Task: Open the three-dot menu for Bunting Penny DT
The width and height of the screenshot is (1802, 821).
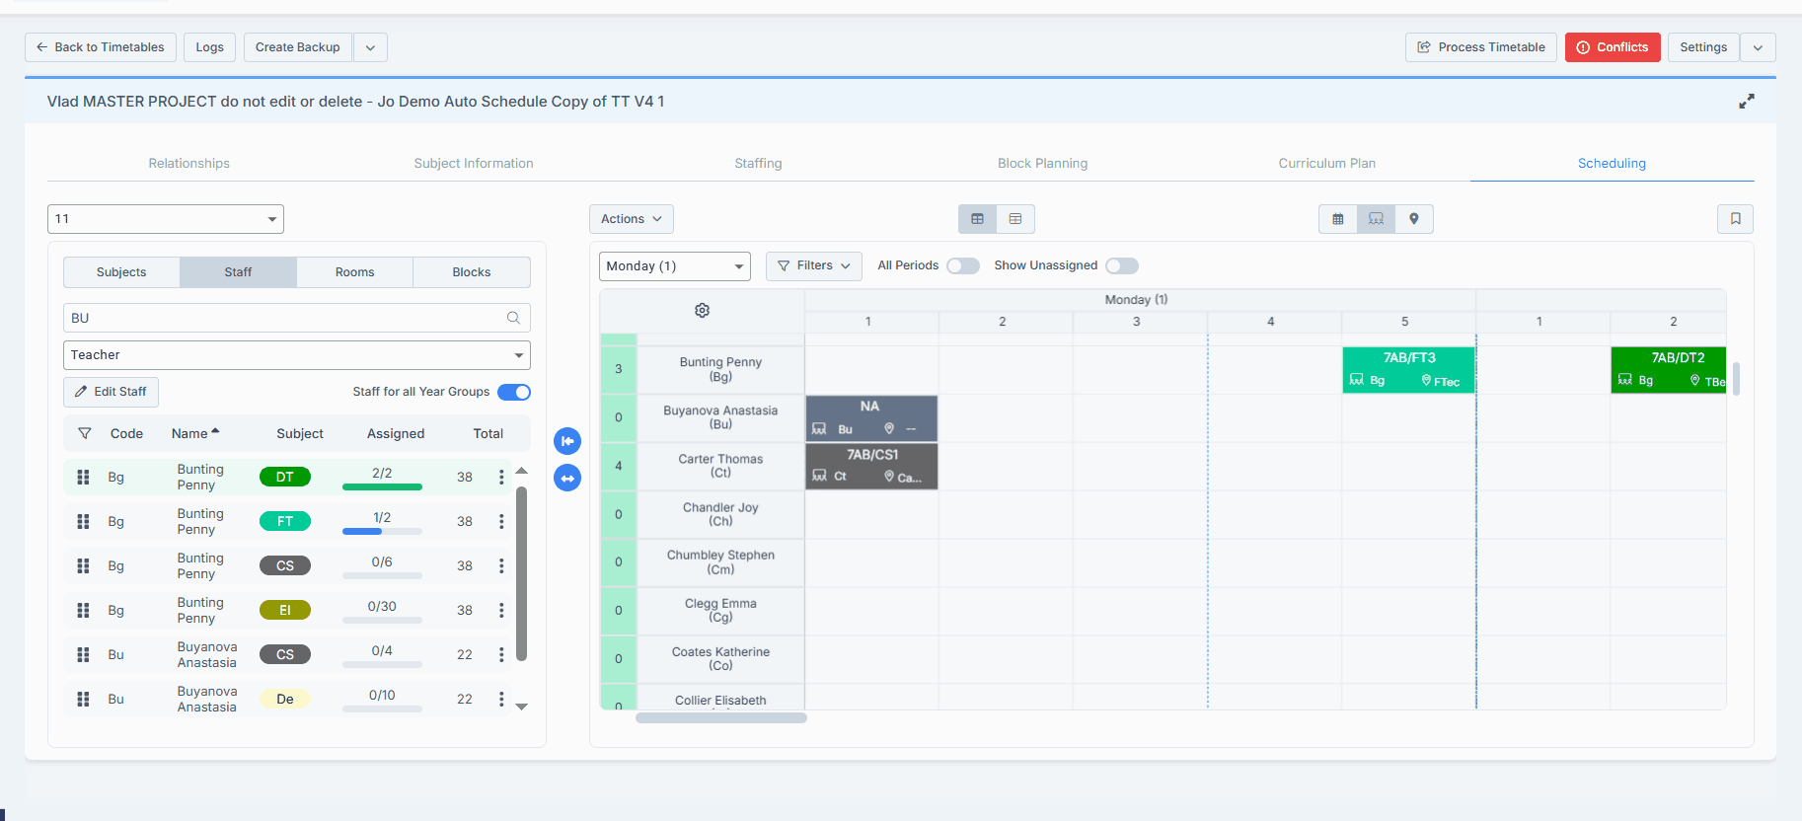Action: (x=501, y=478)
